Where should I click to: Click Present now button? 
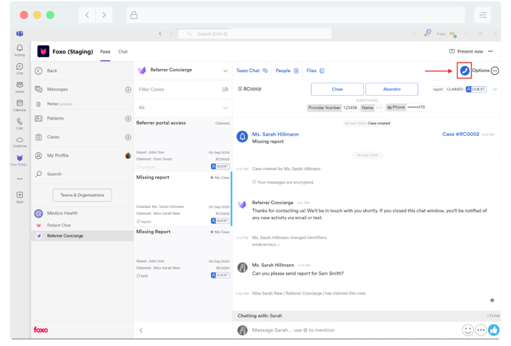point(466,51)
